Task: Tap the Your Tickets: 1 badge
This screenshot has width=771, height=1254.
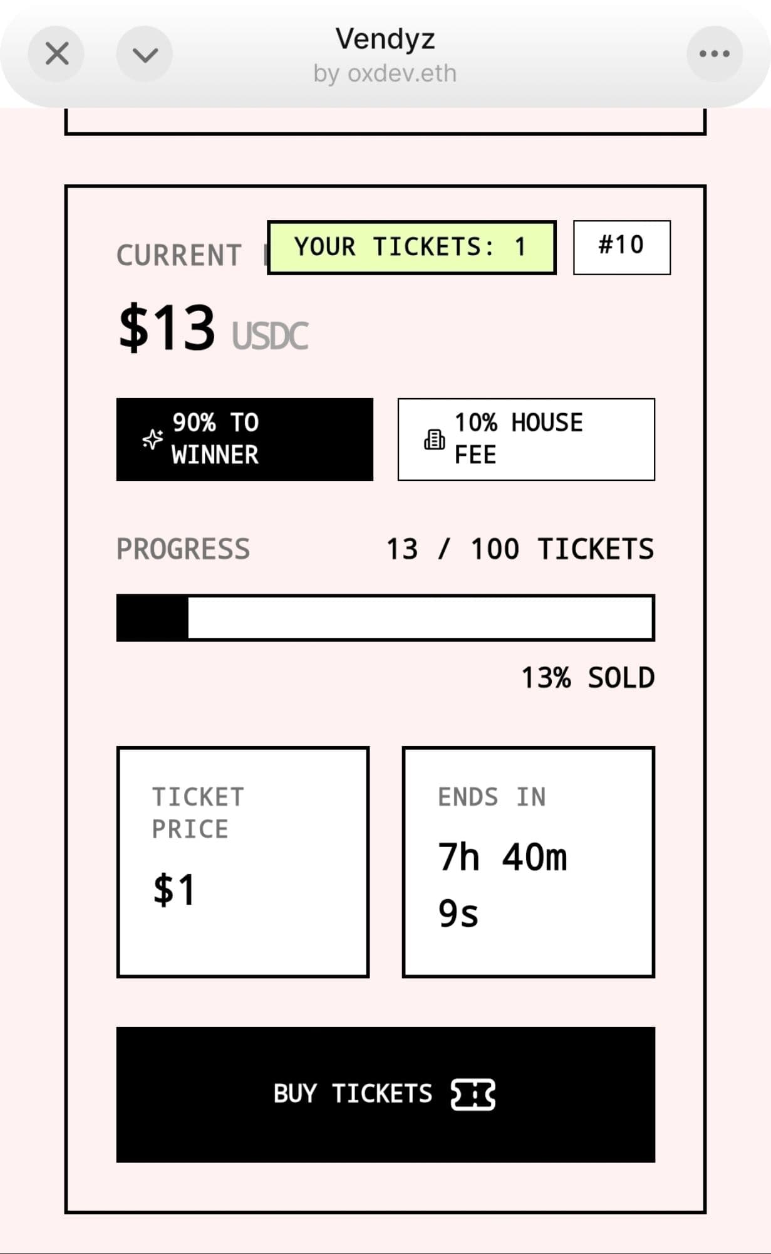Action: click(x=411, y=248)
